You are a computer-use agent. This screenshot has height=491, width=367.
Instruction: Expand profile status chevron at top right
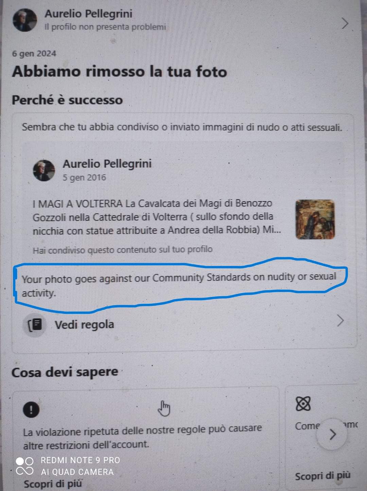(x=345, y=23)
